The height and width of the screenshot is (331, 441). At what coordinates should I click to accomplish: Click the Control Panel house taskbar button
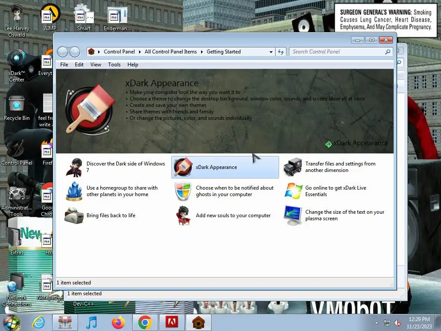pos(198,322)
